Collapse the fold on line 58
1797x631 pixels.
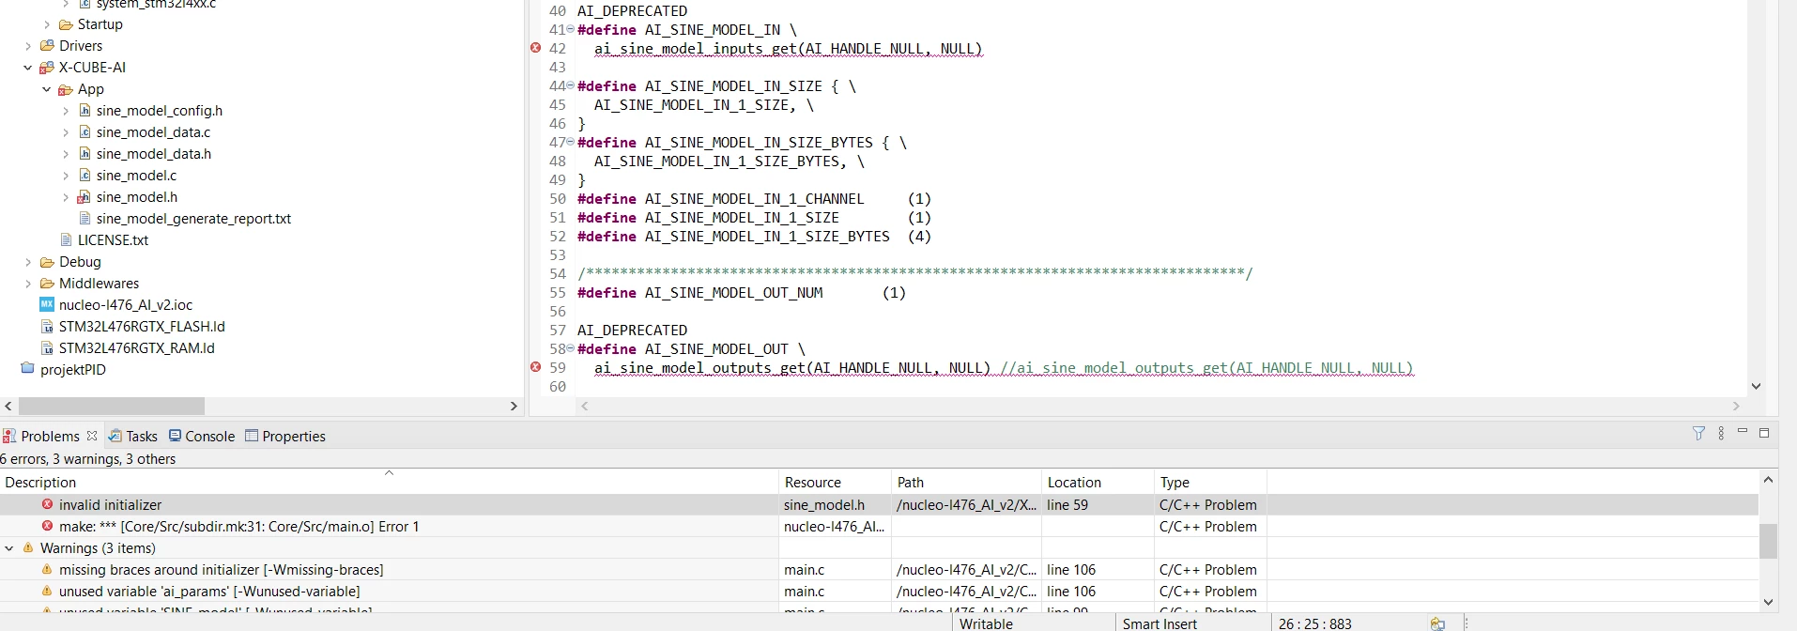[570, 348]
